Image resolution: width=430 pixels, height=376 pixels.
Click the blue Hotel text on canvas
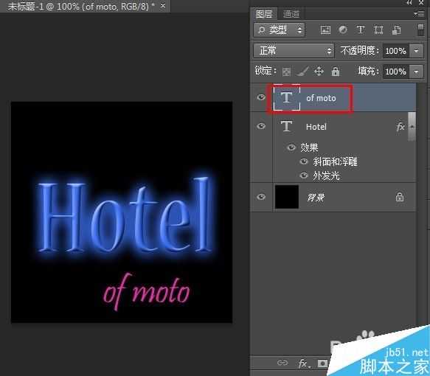[x=125, y=215]
